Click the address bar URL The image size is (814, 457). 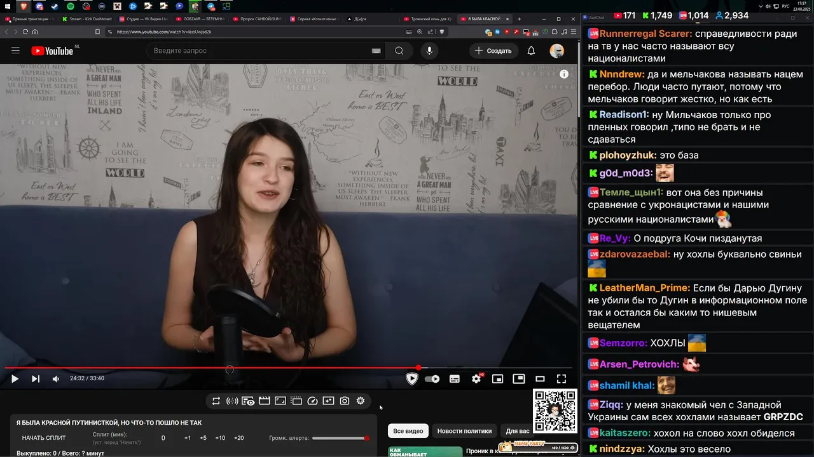click(164, 32)
